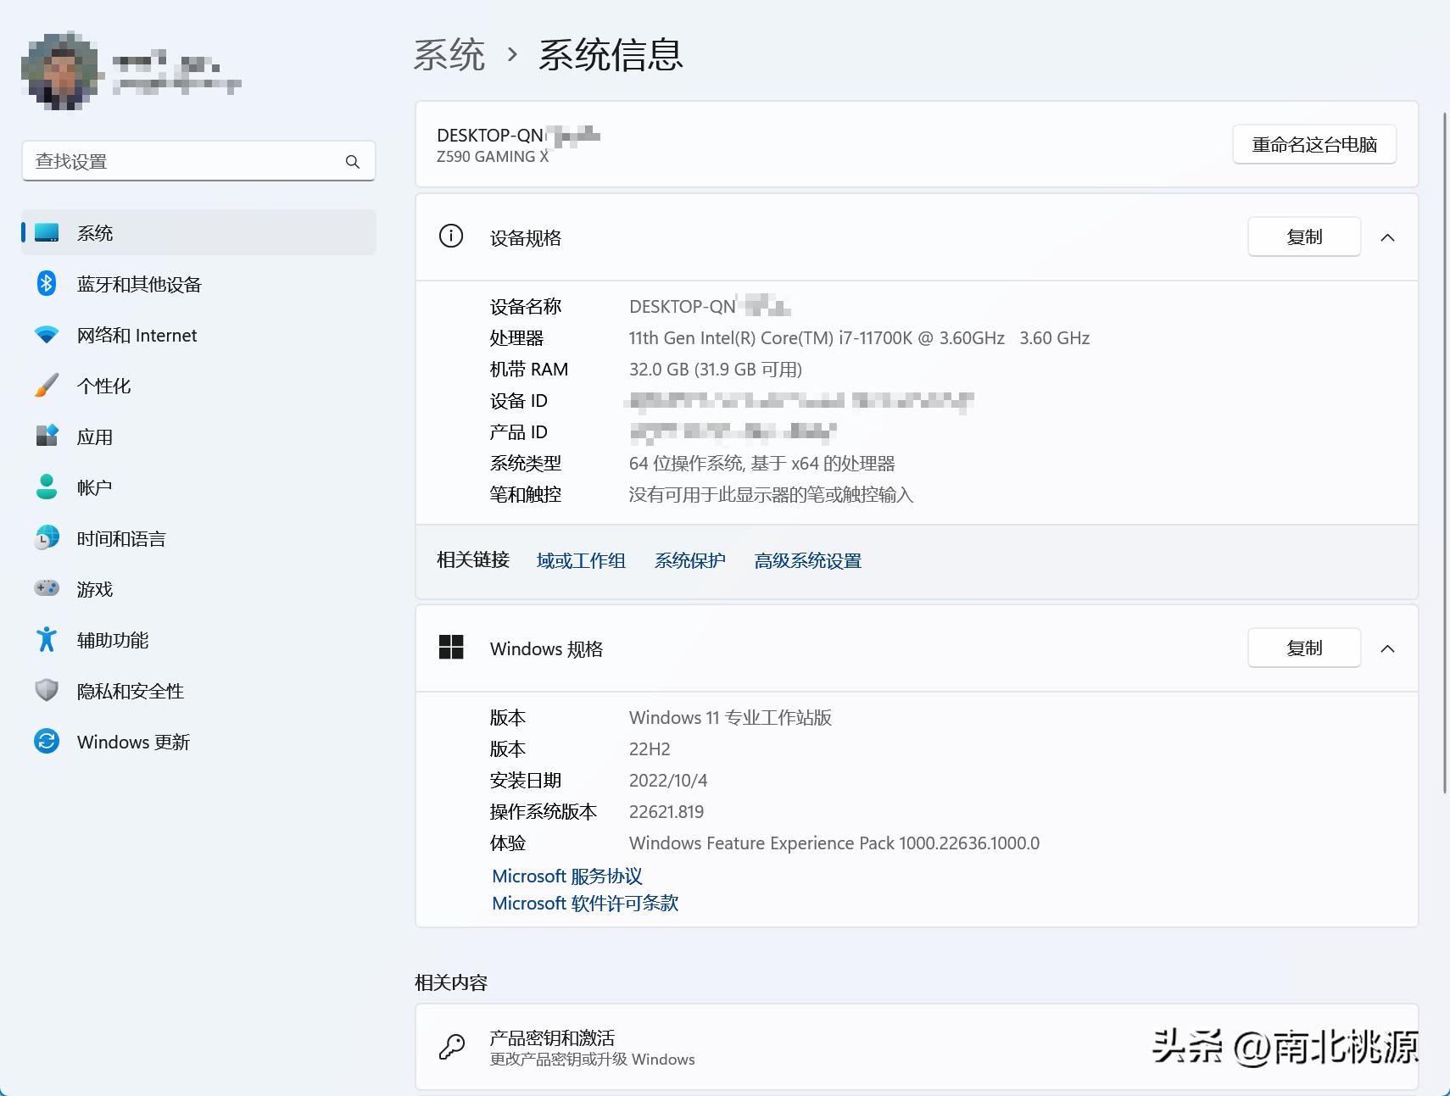This screenshot has height=1096, width=1450.
Task: Select the Bluetooth devices icon in sidebar
Action: point(47,284)
